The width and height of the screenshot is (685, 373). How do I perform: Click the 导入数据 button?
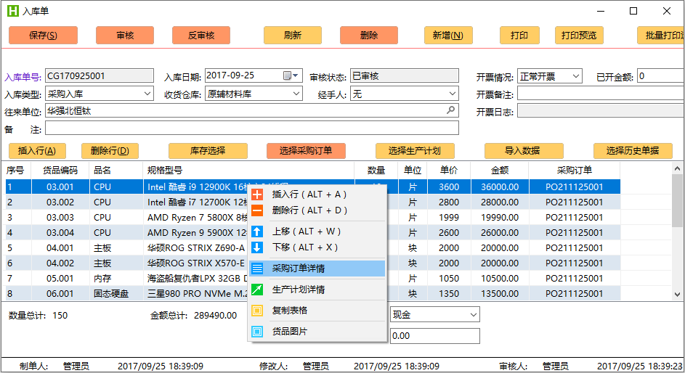[524, 151]
